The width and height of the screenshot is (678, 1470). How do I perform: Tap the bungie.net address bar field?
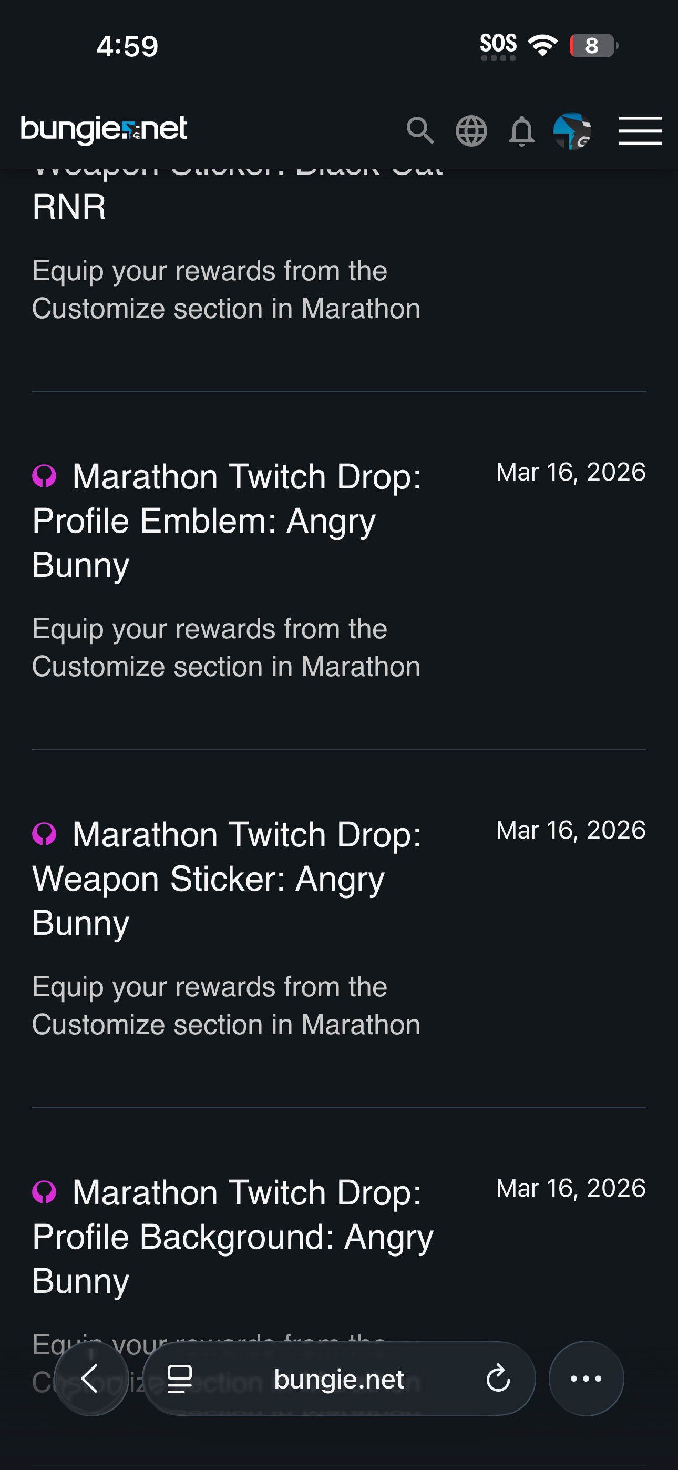(x=339, y=1379)
